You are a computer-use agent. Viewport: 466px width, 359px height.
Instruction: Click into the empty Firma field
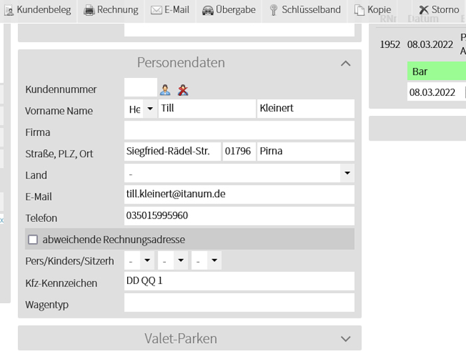pos(239,131)
